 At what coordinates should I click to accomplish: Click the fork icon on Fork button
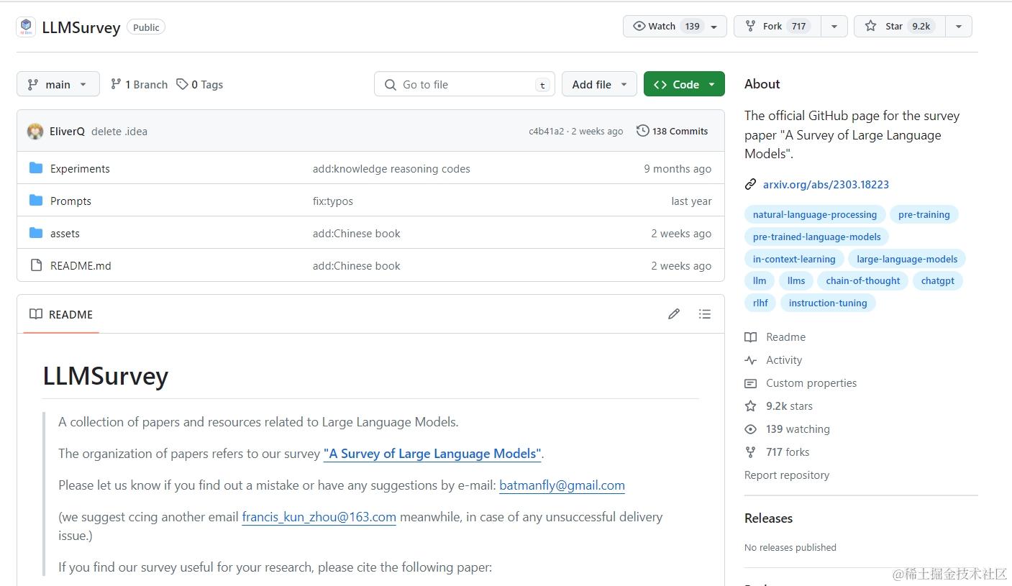click(750, 26)
